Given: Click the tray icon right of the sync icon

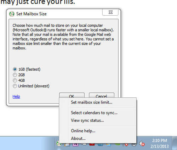Looking at the screenshot, I should click(67, 145).
